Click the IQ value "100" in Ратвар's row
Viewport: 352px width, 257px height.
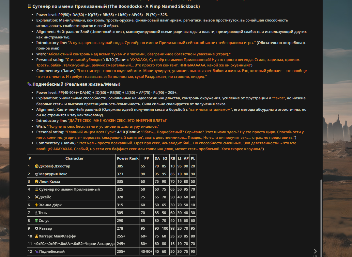tap(165, 228)
